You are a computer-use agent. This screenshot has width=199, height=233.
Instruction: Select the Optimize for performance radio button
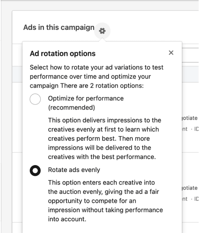[35, 99]
